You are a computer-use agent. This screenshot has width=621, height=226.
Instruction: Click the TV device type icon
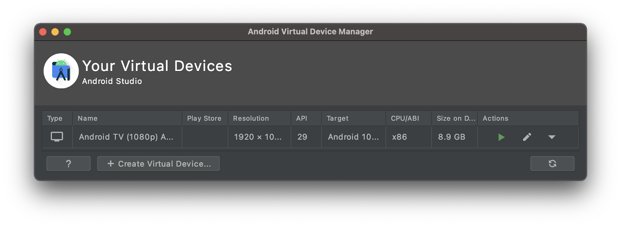point(57,137)
